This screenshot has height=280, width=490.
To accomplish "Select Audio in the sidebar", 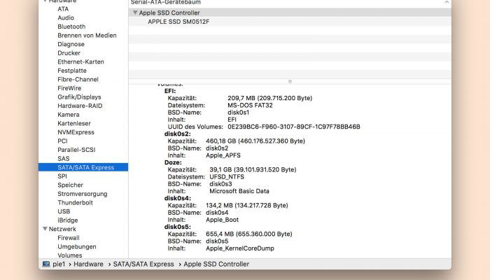I will click(x=66, y=17).
